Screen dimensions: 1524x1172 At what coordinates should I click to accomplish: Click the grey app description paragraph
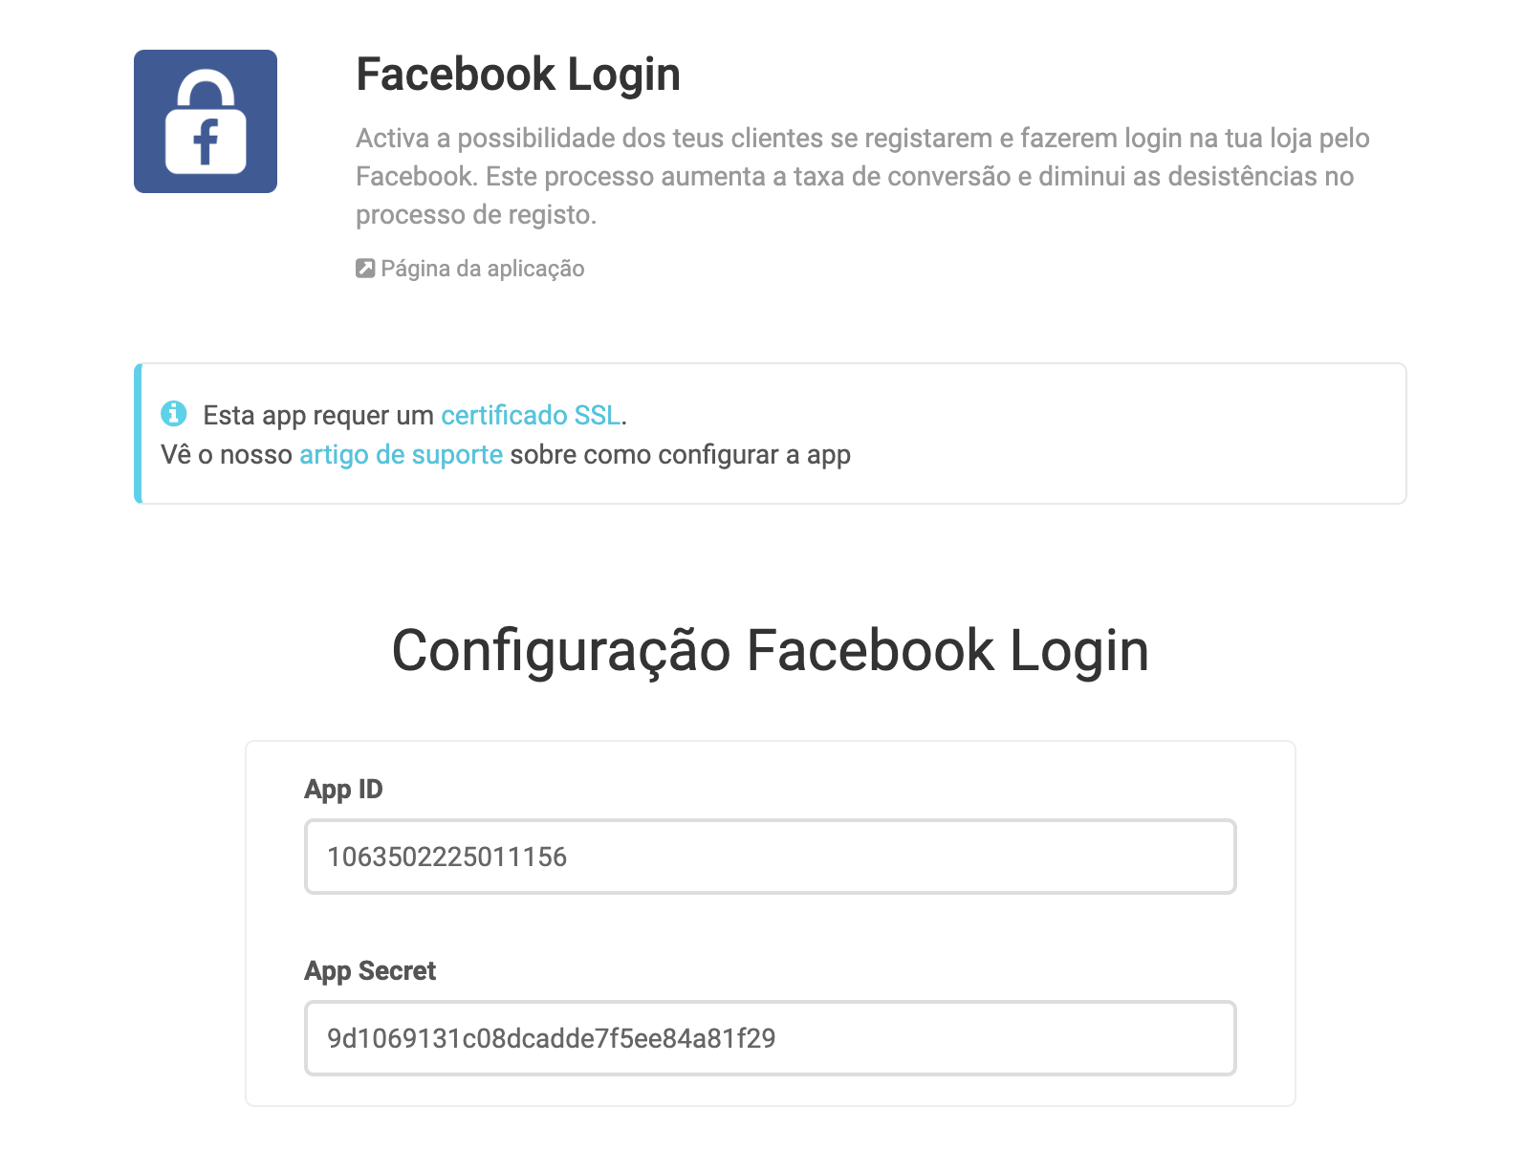coord(861,177)
